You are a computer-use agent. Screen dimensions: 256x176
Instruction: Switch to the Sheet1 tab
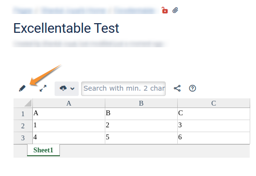coord(43,150)
